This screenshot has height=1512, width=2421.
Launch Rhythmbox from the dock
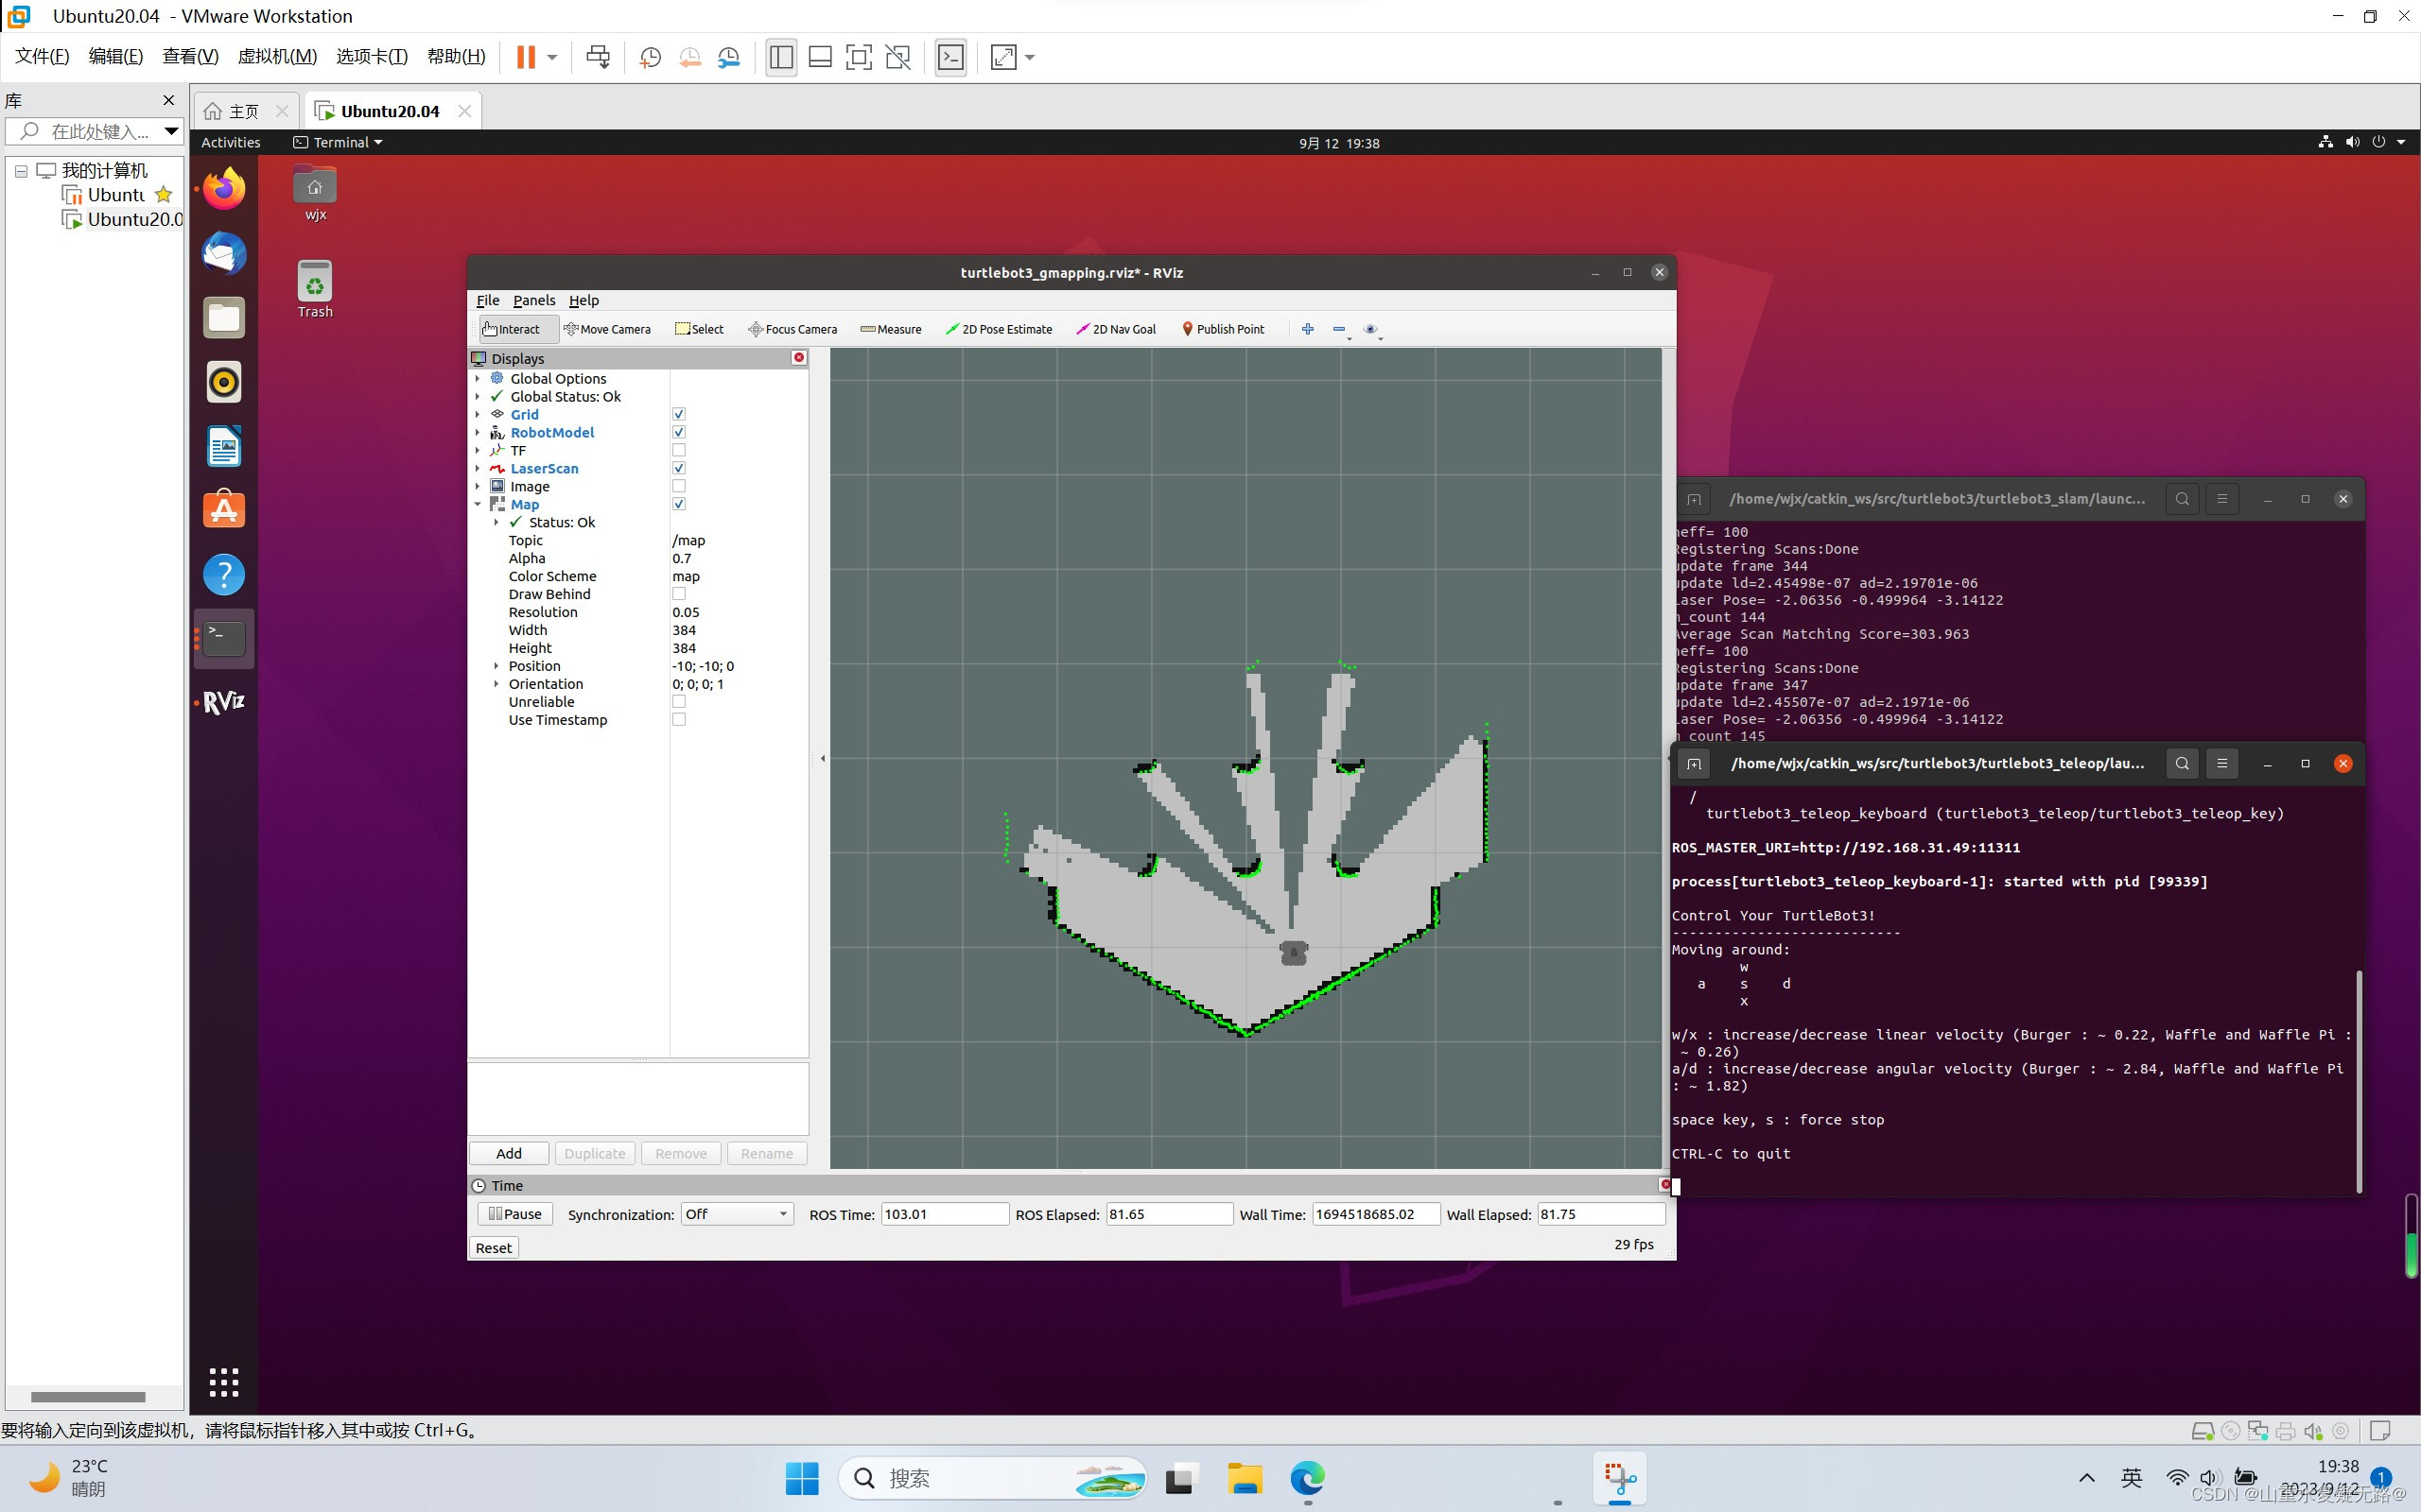click(224, 382)
